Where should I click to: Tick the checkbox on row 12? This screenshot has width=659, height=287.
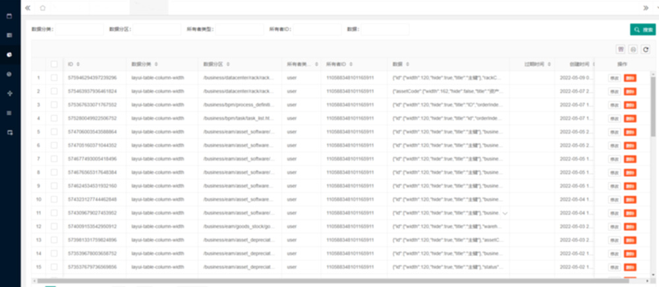coord(54,226)
